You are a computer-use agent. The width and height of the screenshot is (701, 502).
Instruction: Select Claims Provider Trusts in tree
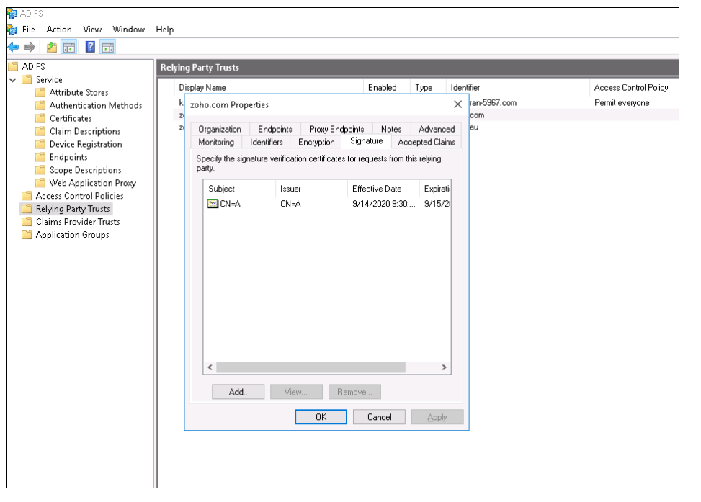(x=77, y=222)
